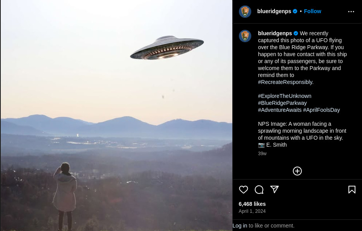Like the post with the heart icon
The height and width of the screenshot is (231, 362).
coord(244,190)
